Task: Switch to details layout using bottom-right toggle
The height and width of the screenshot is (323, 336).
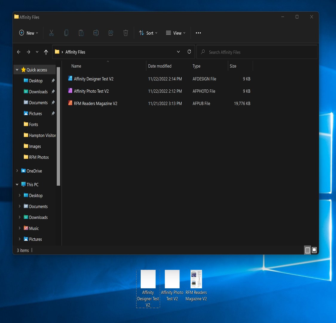Action: [307, 250]
